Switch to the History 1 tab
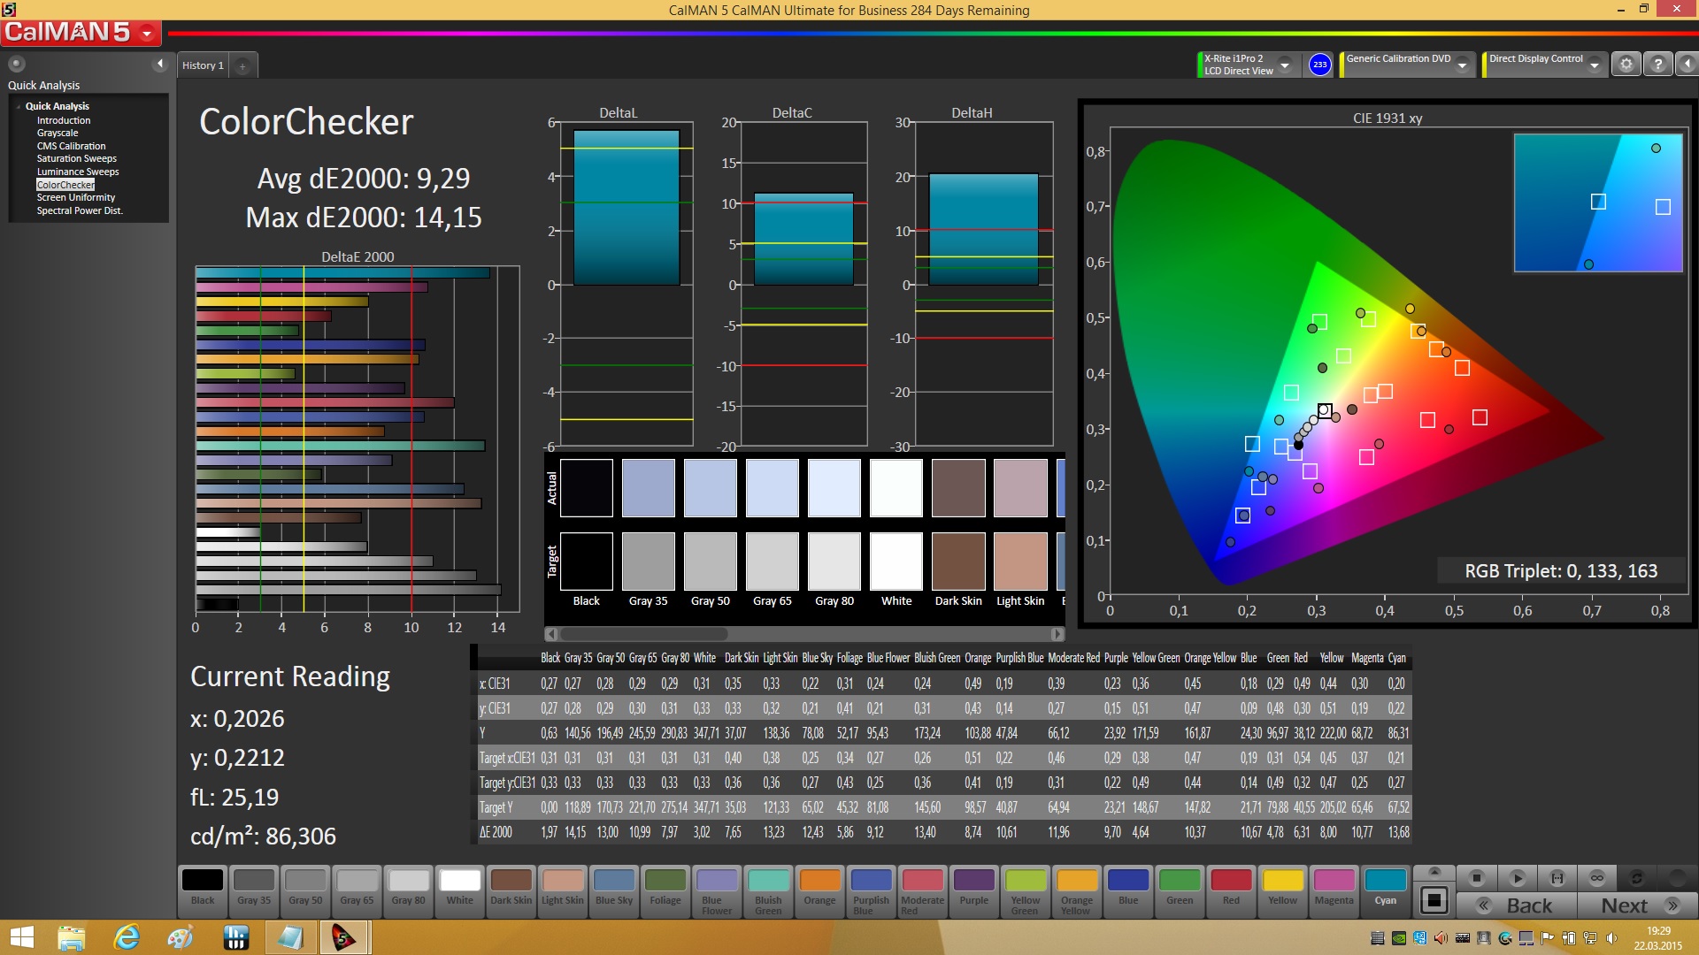Image resolution: width=1699 pixels, height=955 pixels. point(203,65)
